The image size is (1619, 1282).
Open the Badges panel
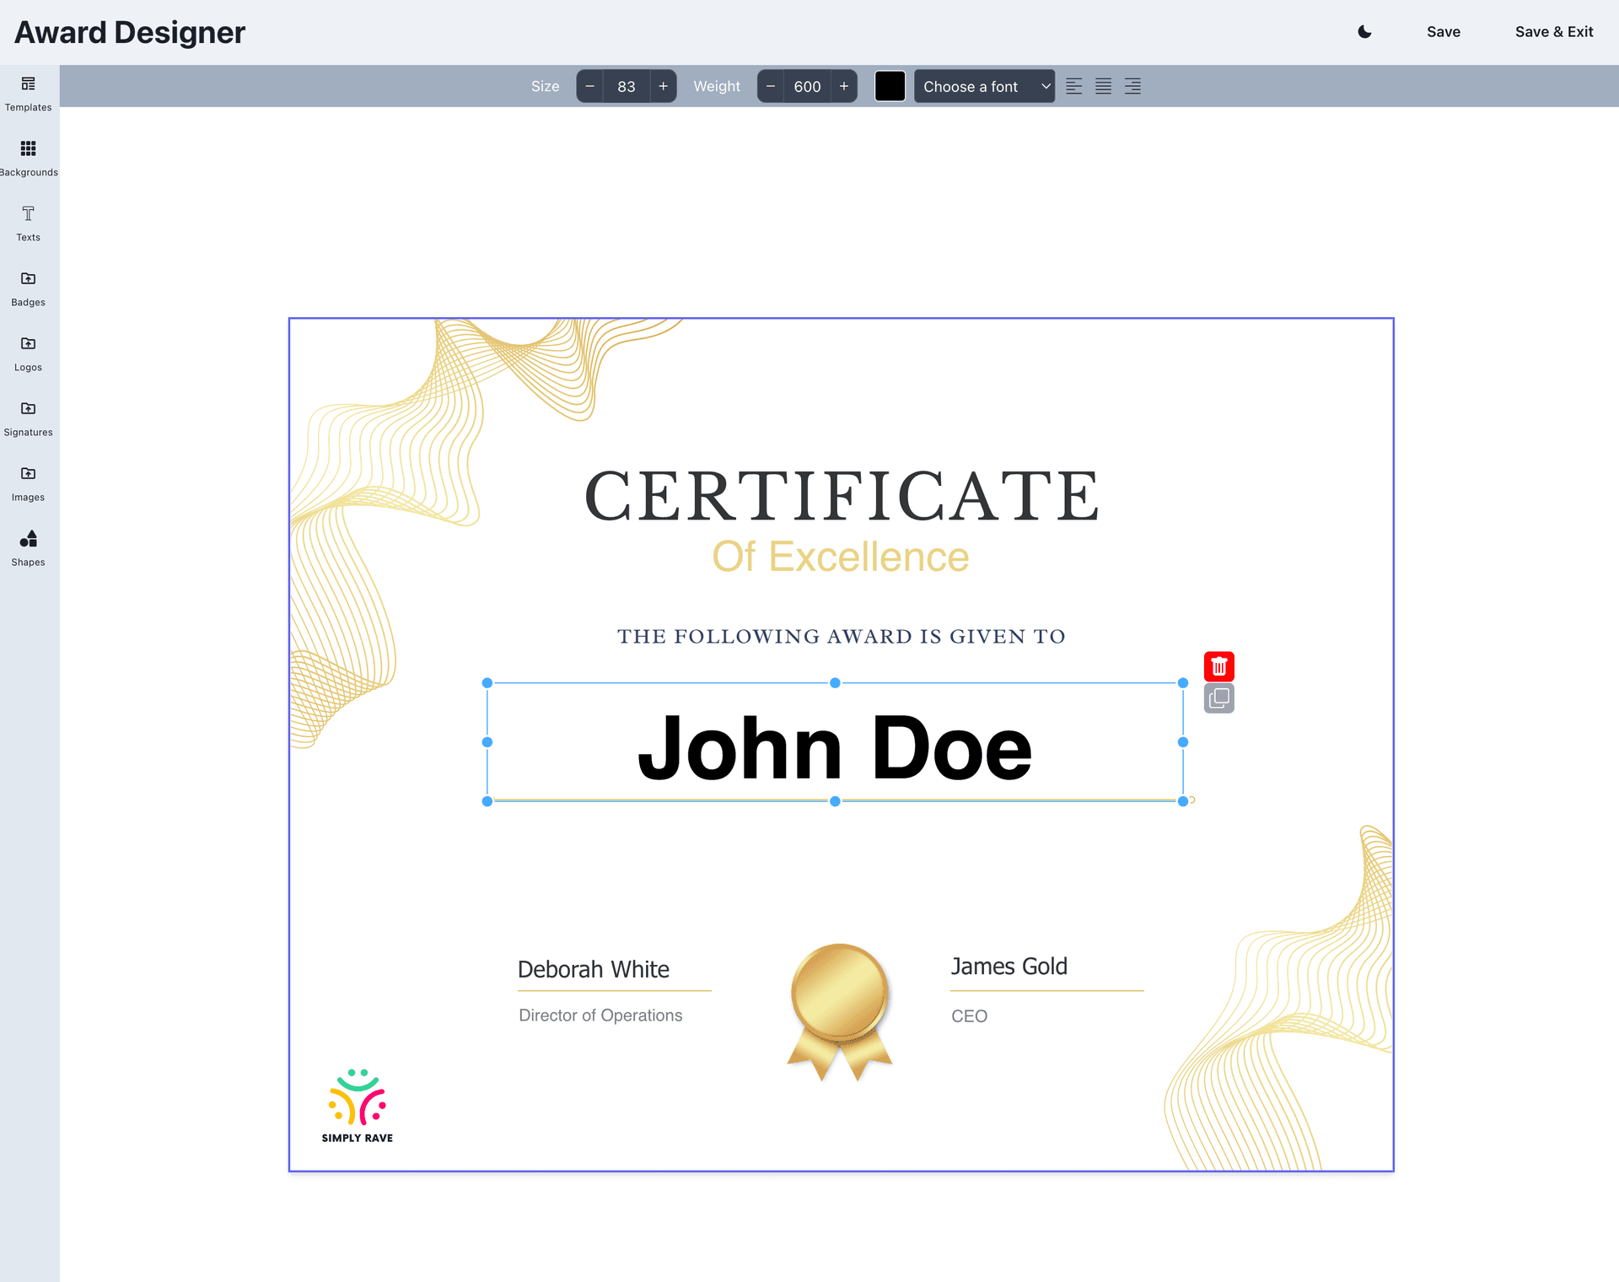point(29,288)
